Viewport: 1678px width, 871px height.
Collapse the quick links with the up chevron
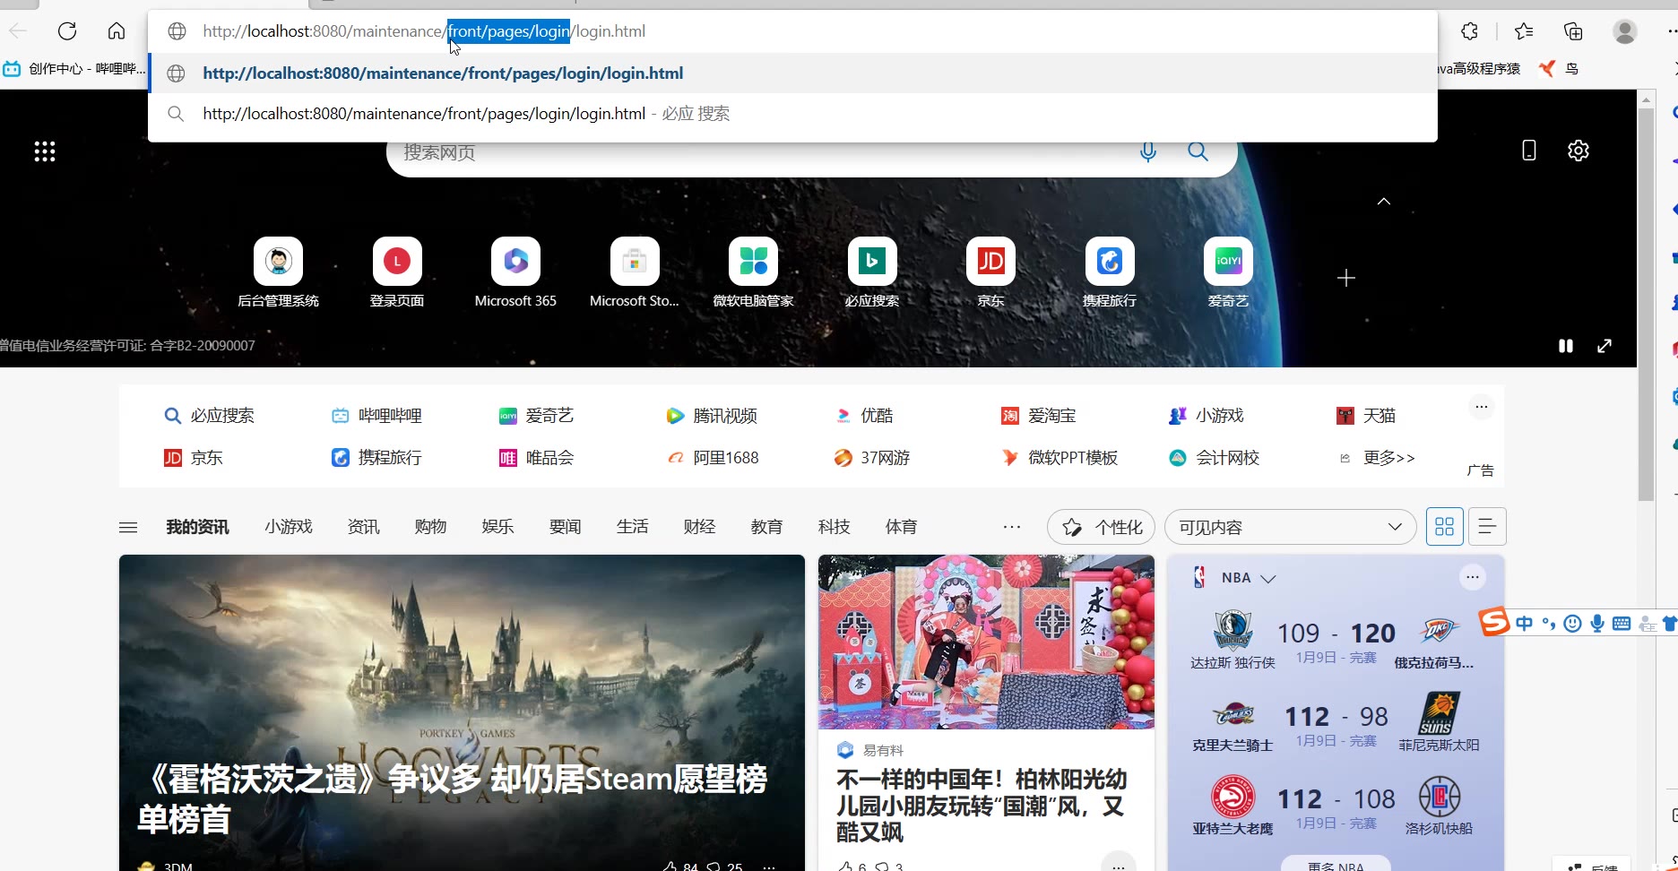1384,201
